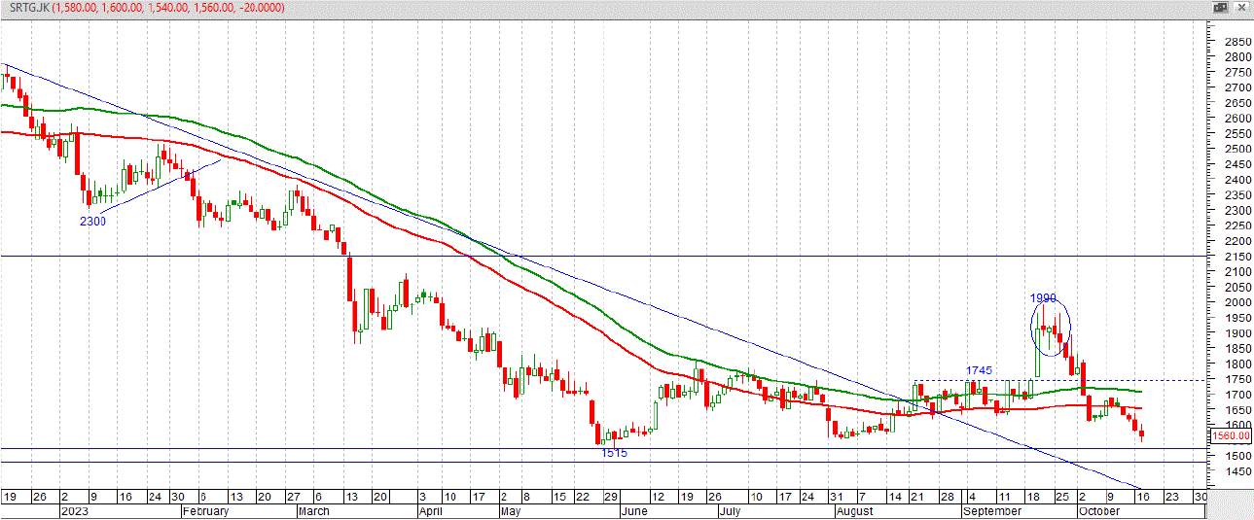This screenshot has height=520, width=1254.
Task: Click the October label on date axis
Action: pos(1101,510)
